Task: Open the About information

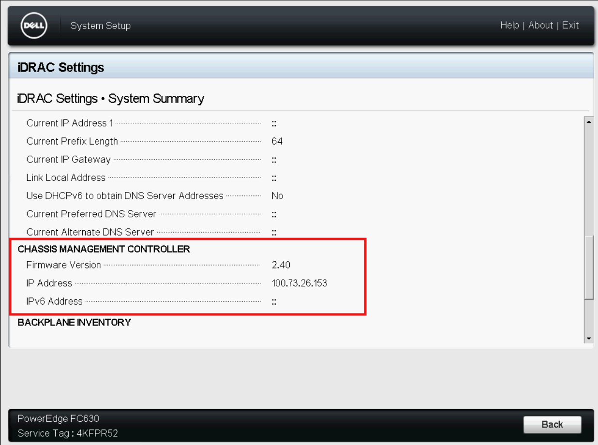Action: tap(541, 25)
